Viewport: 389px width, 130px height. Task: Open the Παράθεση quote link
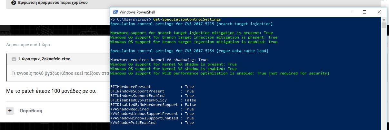[31, 111]
